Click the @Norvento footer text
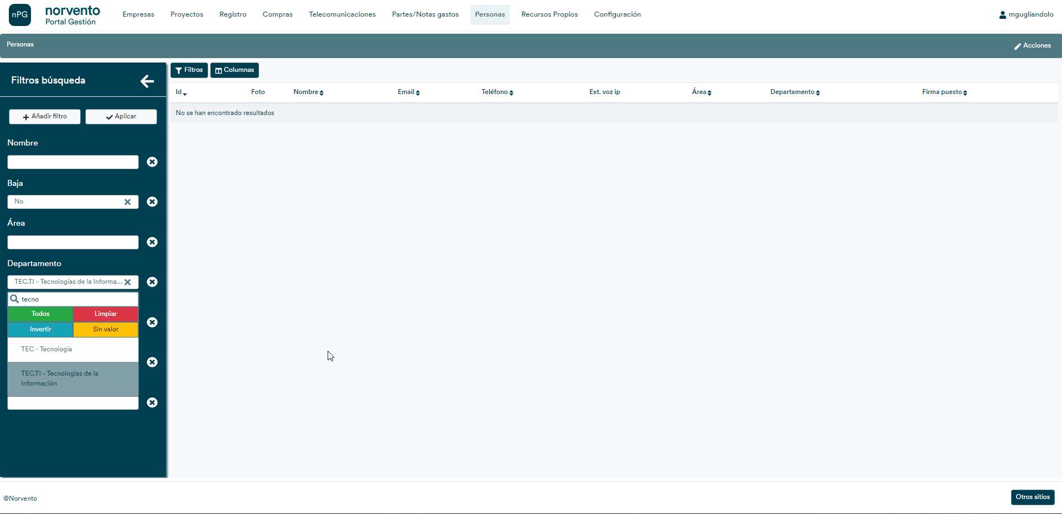The image size is (1062, 514). [20, 499]
